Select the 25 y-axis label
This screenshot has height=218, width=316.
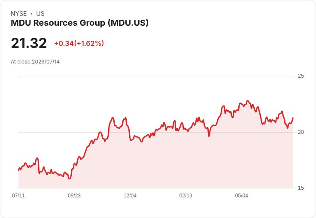point(301,76)
